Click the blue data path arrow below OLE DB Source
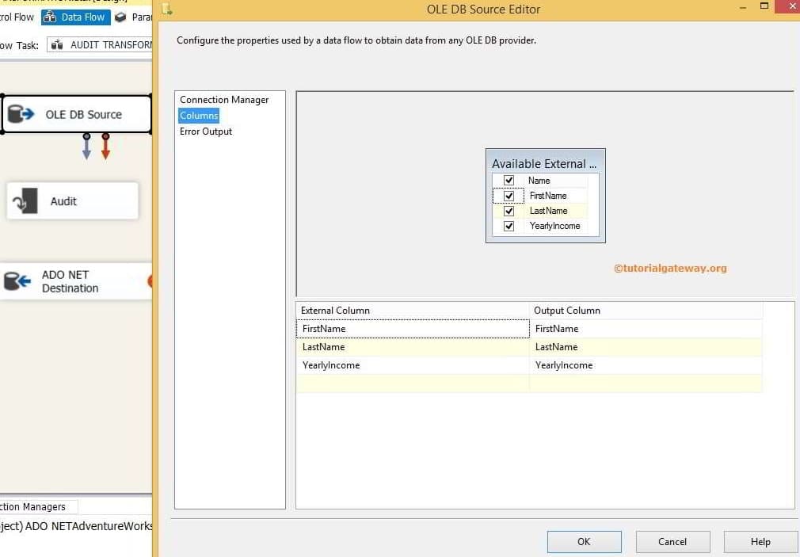800x557 pixels. point(86,147)
